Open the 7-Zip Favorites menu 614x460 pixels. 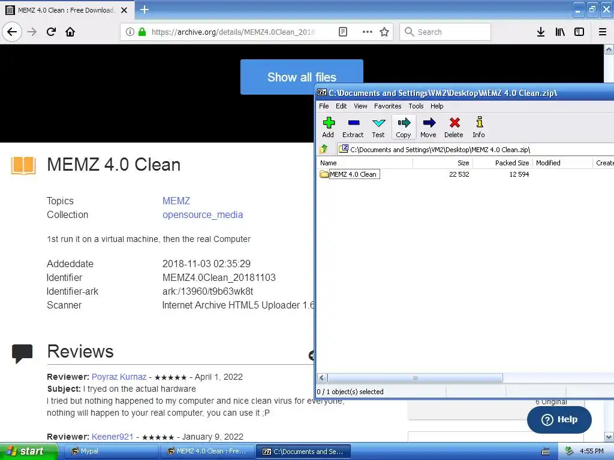click(x=388, y=106)
